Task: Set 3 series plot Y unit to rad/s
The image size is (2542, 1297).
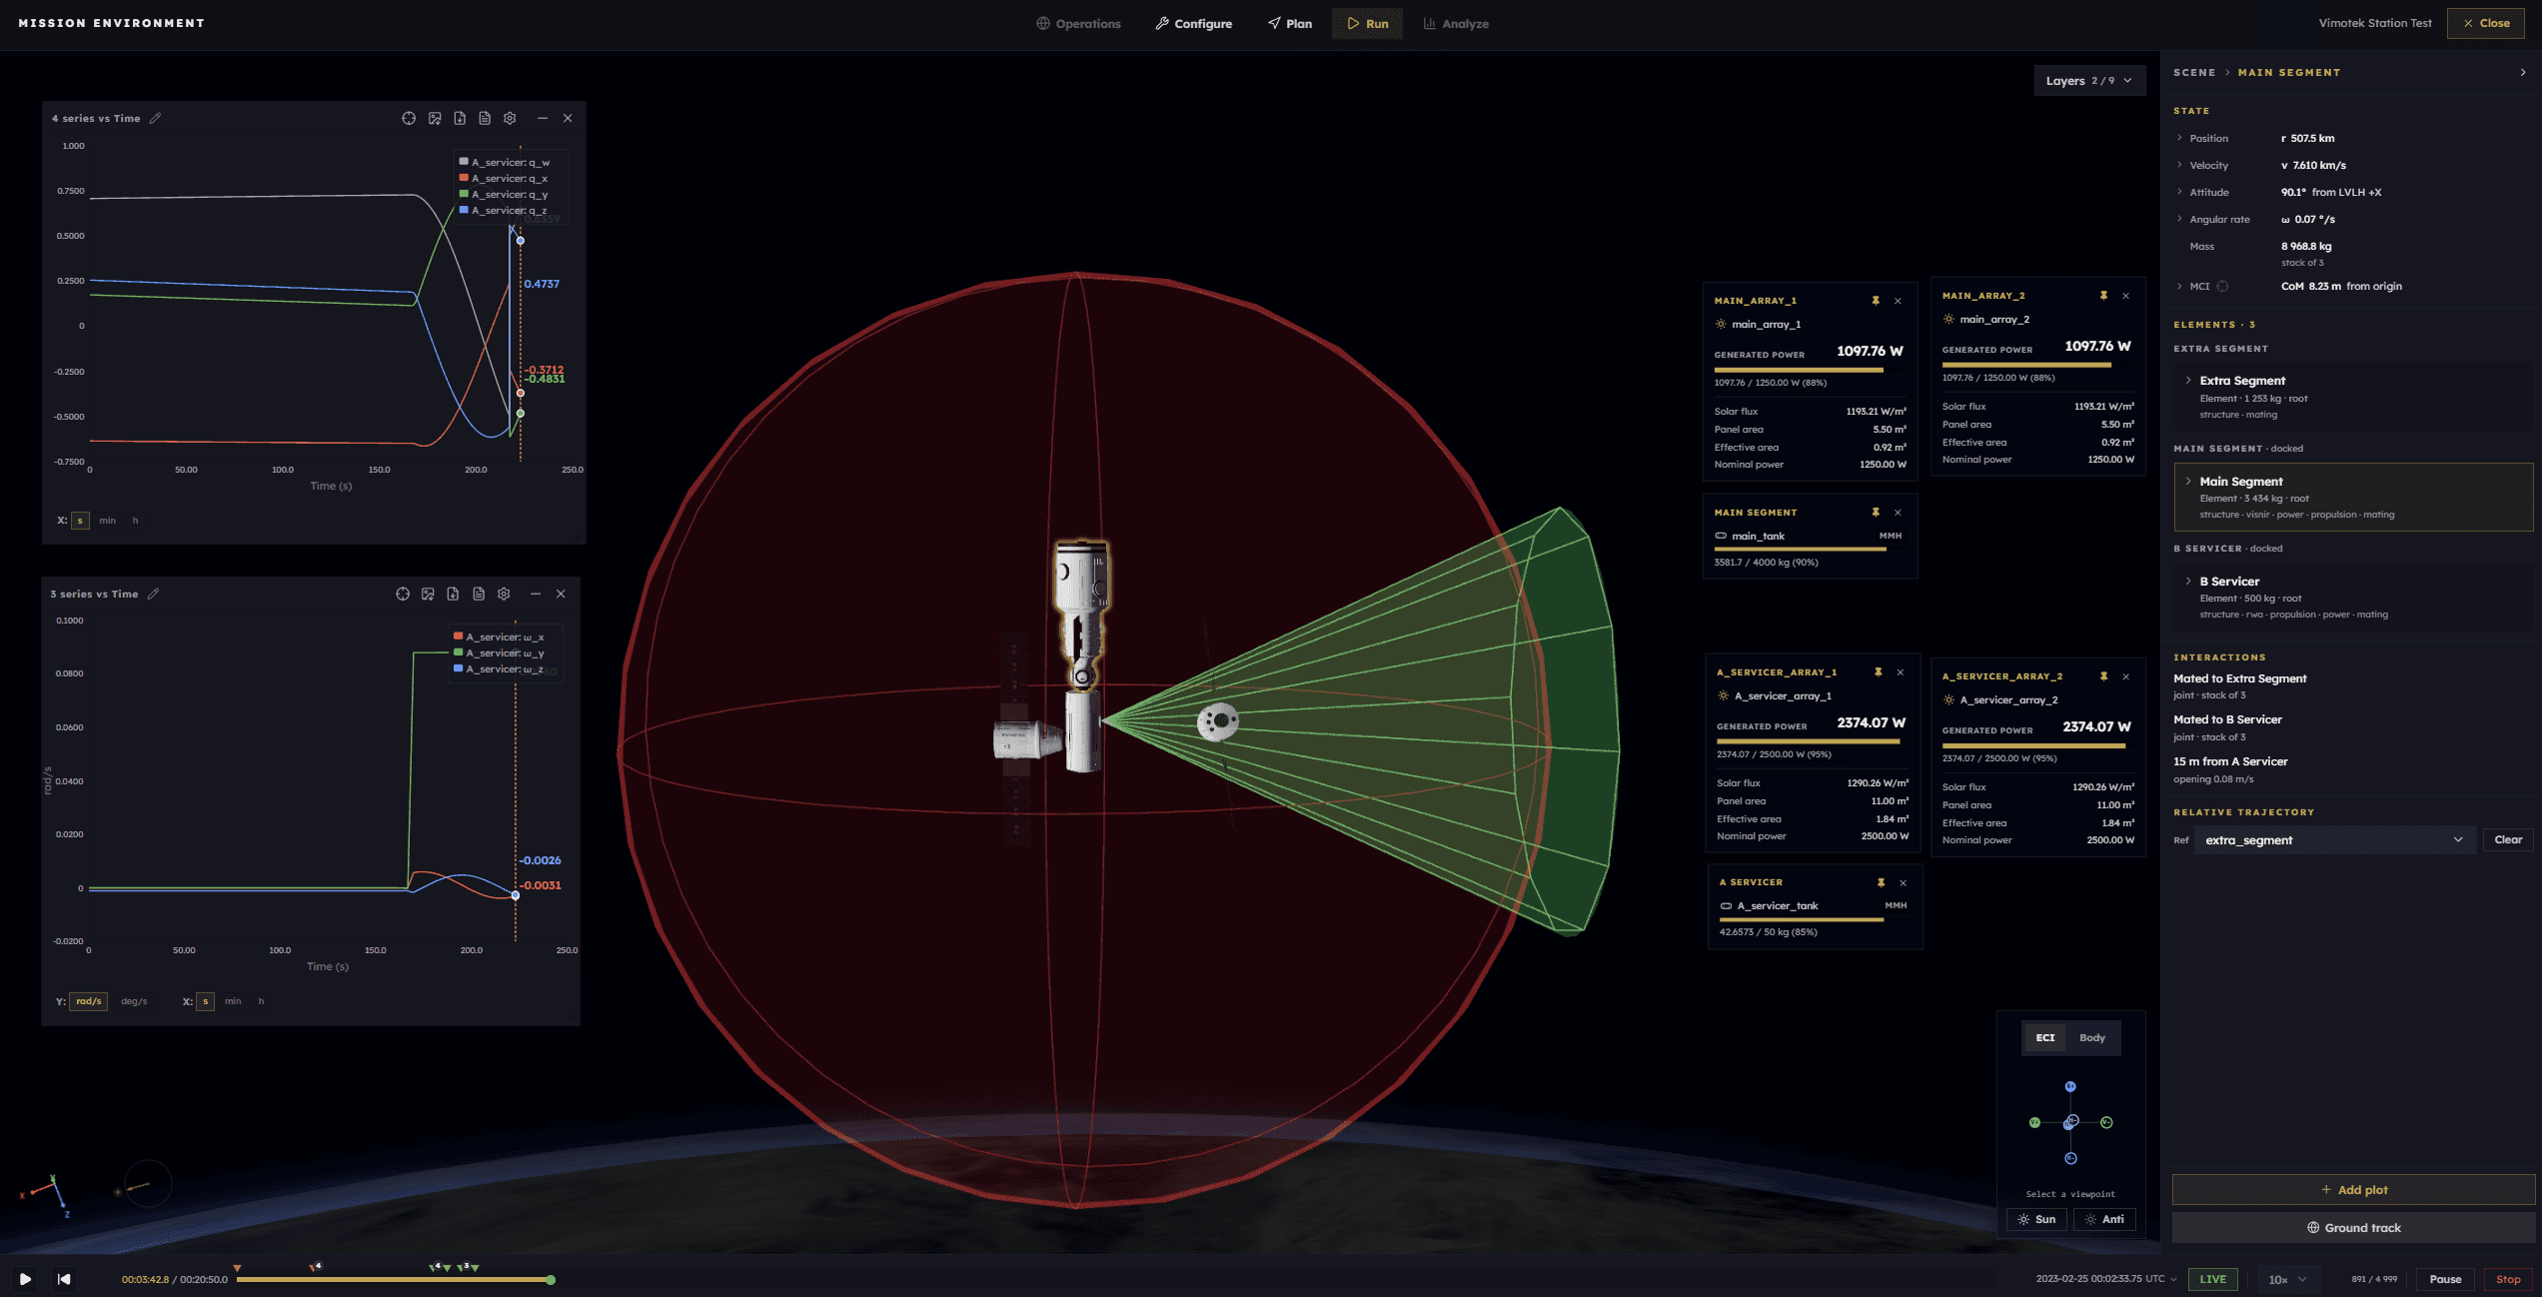Action: point(89,1001)
